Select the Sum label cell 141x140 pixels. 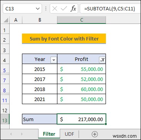click(40, 119)
